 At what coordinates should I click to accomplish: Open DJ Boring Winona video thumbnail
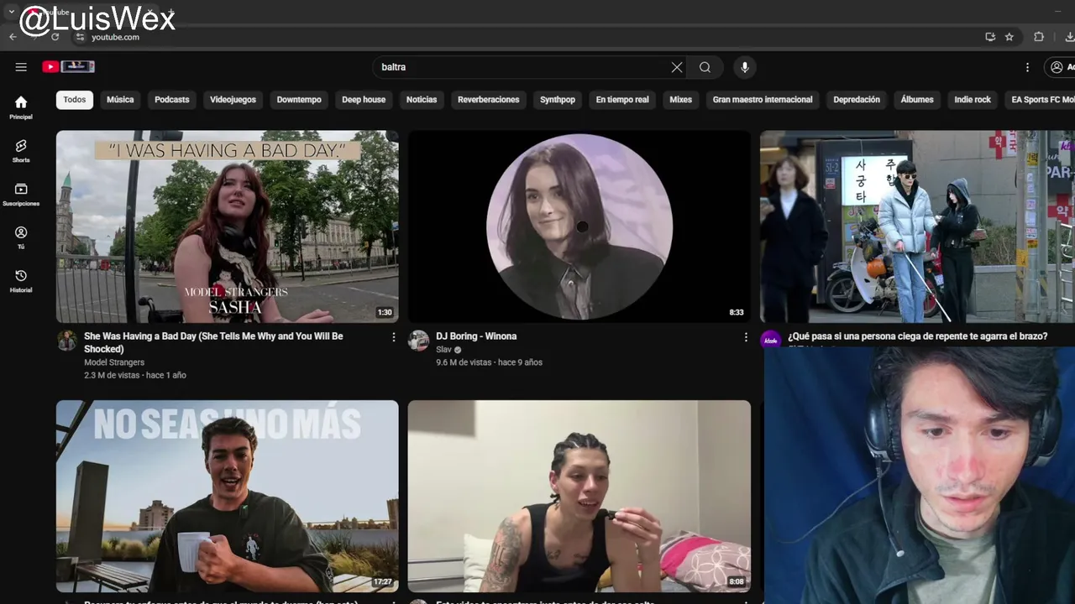tap(579, 226)
